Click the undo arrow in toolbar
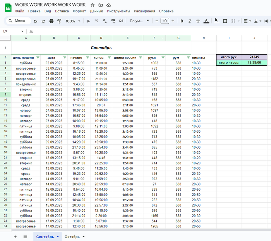This screenshot has width=271, height=241. pyautogui.click(x=36, y=21)
